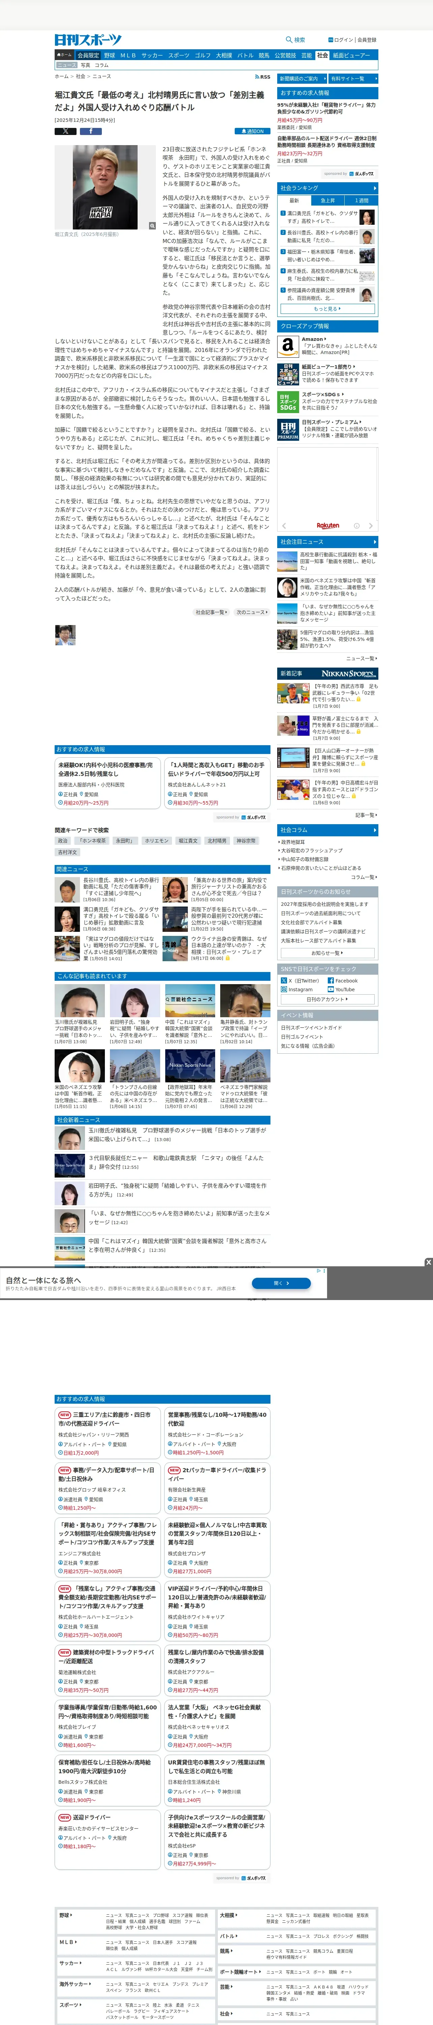
Task: Click keyword tag 堀江貴文
Action: coord(188,840)
